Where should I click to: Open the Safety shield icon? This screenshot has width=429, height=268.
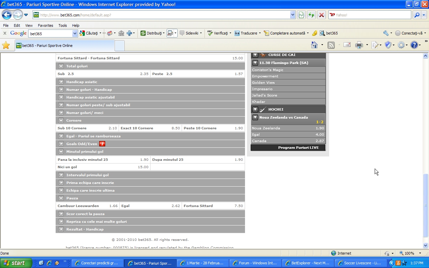(388, 45)
